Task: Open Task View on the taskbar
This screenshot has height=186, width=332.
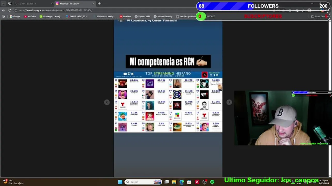Action: point(167,182)
